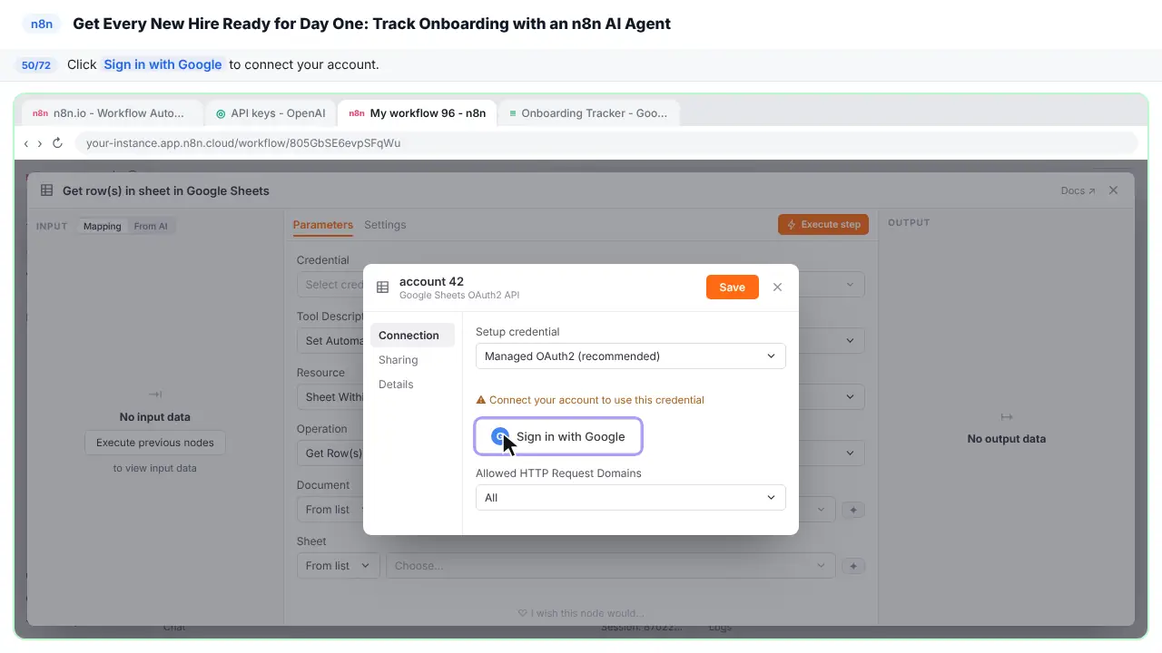
Task: Open the Sheet From list dropdown
Action: (338, 566)
